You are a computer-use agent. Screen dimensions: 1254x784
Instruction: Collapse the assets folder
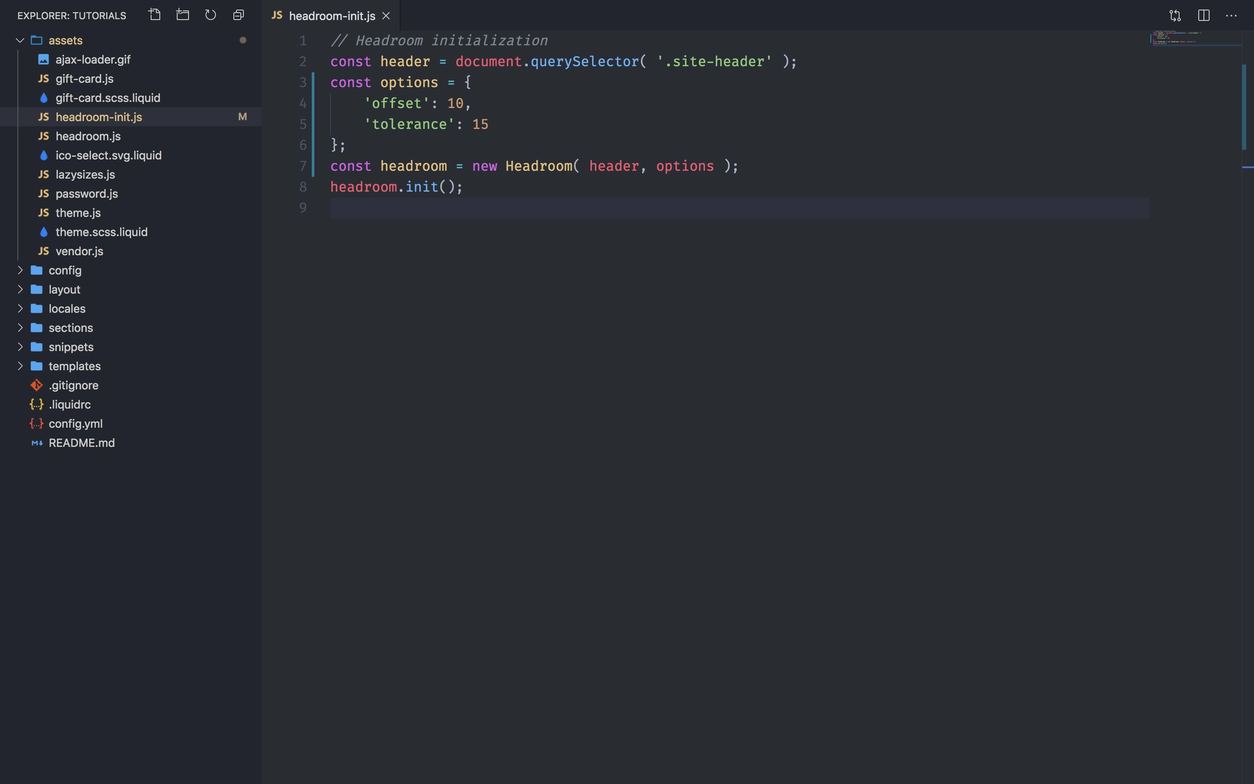20,41
